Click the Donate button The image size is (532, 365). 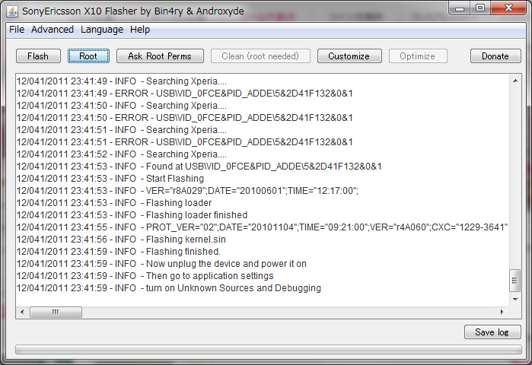(495, 56)
